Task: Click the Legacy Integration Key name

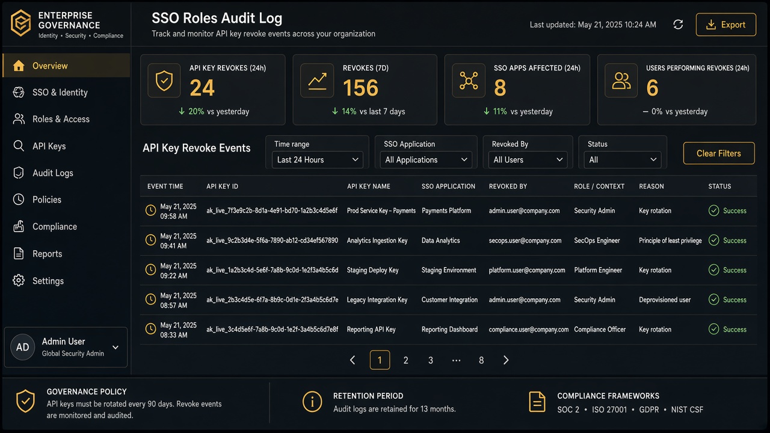Action: (377, 299)
